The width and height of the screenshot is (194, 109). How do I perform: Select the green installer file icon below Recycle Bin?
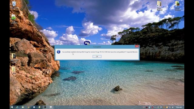tap(14, 19)
